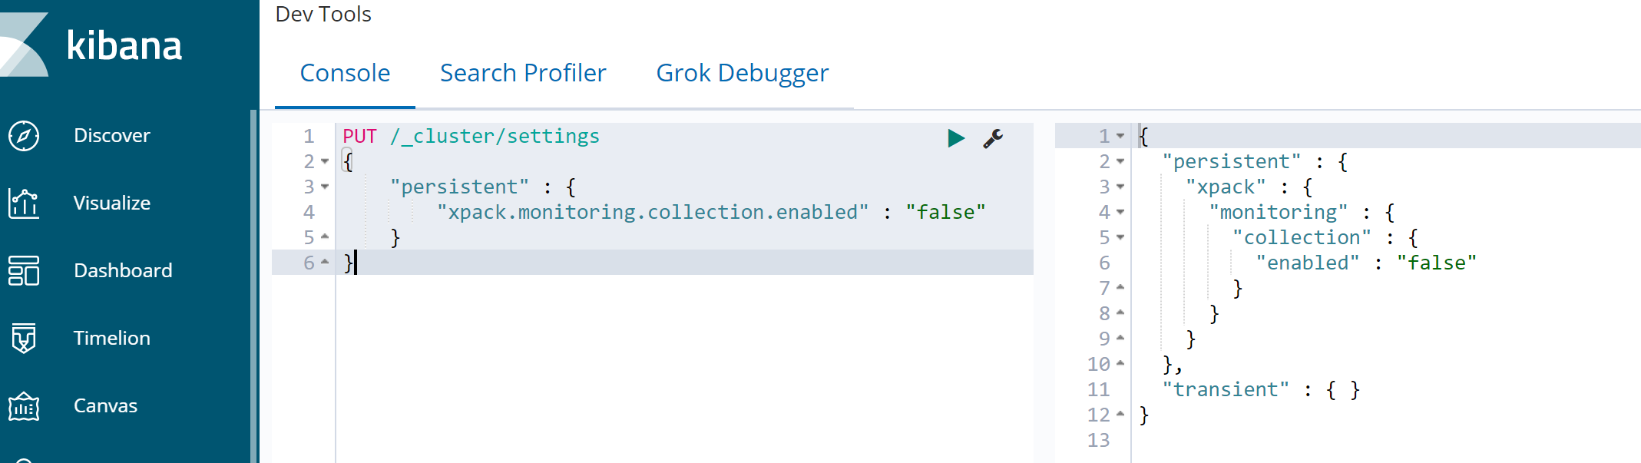
Task: Collapse request body at line 2
Action: point(325,161)
